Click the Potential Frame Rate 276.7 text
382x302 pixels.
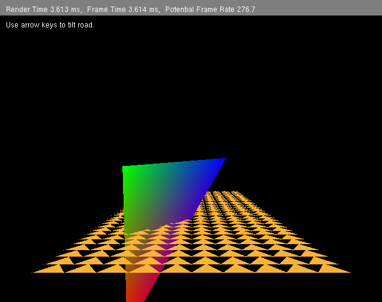tap(210, 10)
